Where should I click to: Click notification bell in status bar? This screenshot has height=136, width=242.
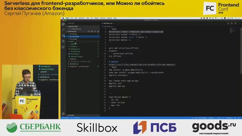239,118
